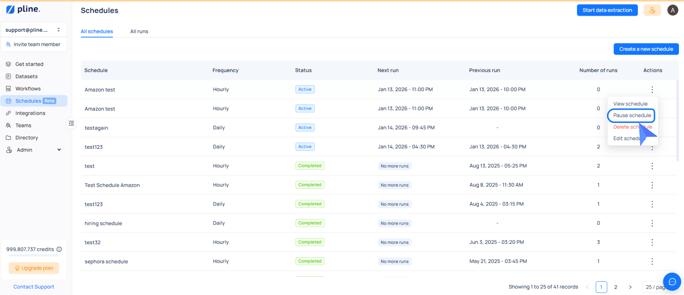Open the support@pline workspace switcher dropdown

(x=34, y=30)
